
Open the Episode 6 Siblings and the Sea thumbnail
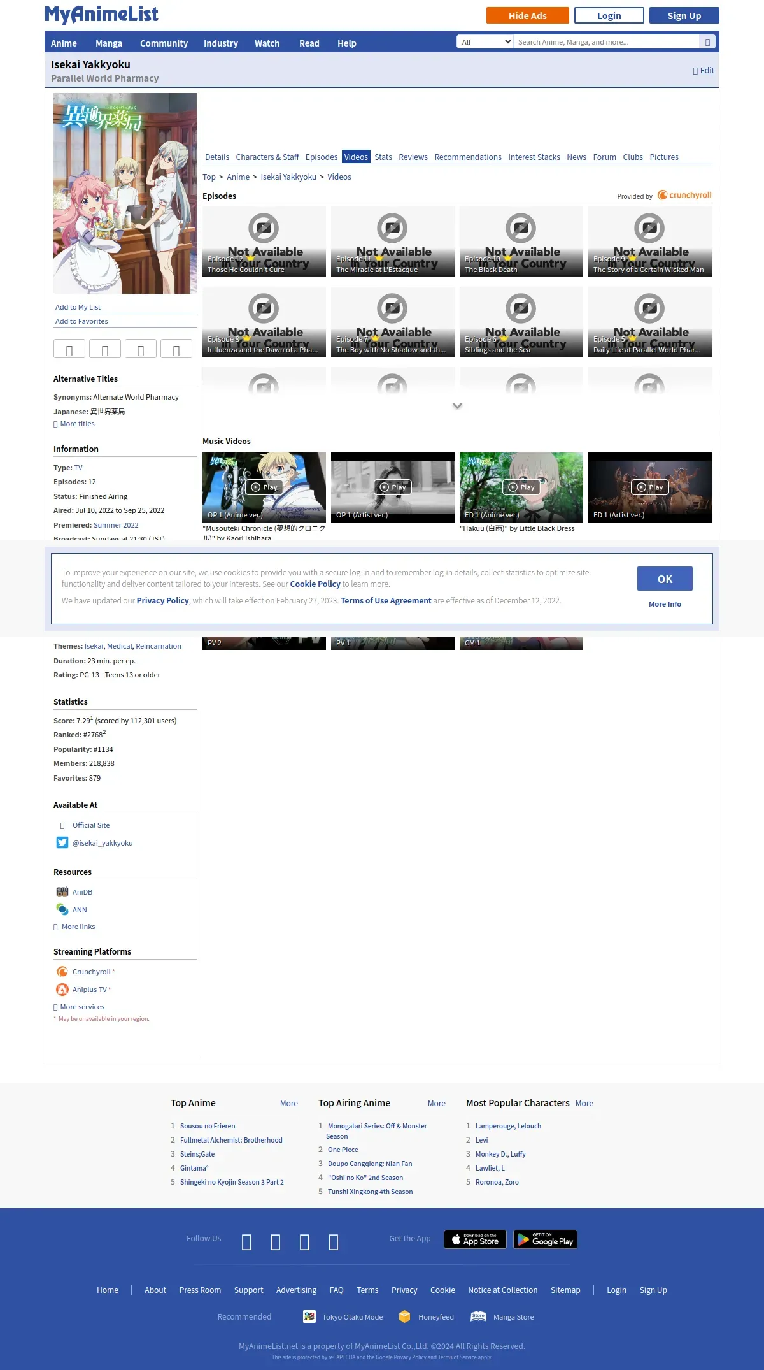pyautogui.click(x=521, y=322)
